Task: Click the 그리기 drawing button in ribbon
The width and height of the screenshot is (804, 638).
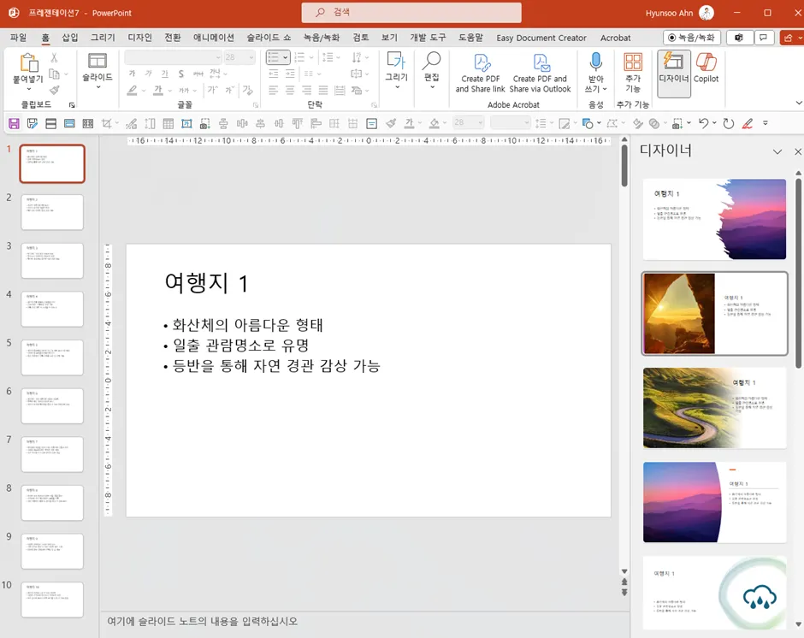Action: (396, 68)
